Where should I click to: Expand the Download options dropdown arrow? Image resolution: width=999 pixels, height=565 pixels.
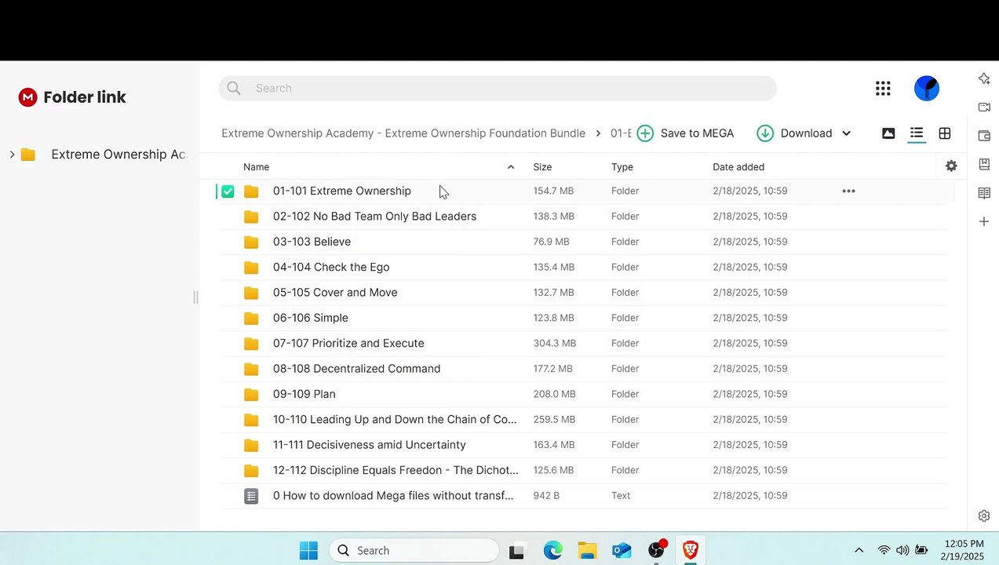tap(846, 133)
